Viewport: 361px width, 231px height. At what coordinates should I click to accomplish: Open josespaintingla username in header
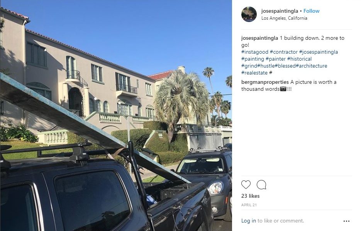click(x=280, y=11)
